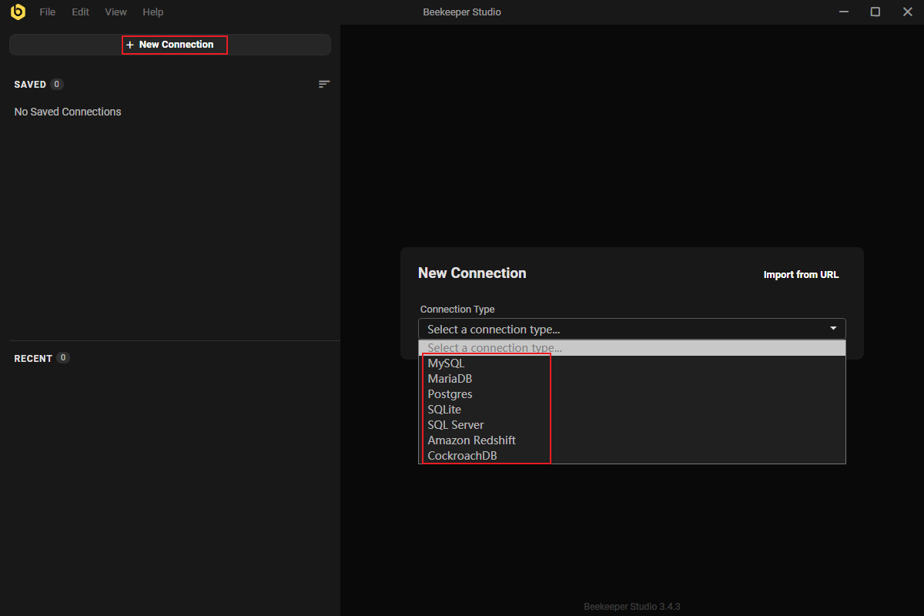Click the Import from URL link
Screen dimensions: 924x616
pyautogui.click(x=801, y=275)
